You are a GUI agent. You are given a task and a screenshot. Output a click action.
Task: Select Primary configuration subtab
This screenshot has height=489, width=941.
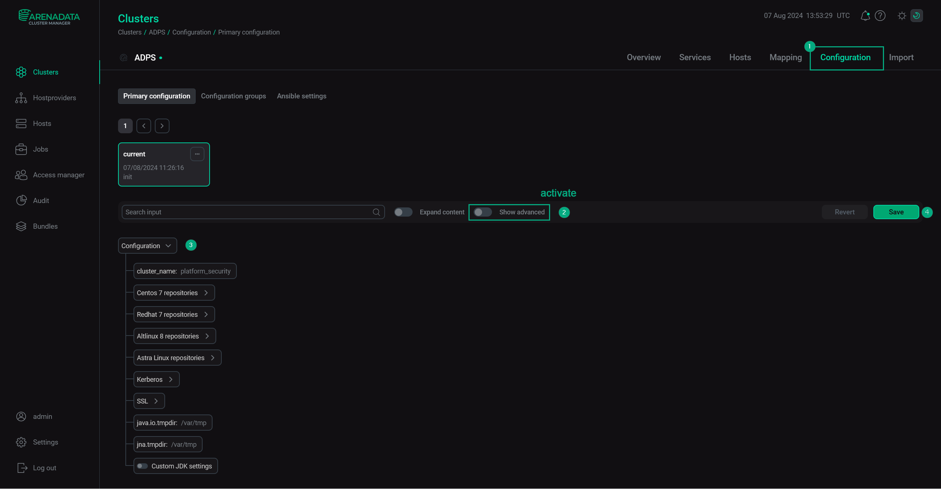click(x=157, y=96)
